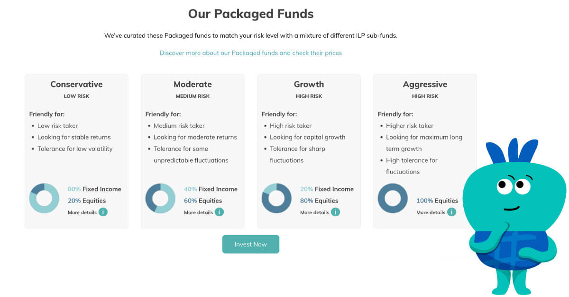569x297 pixels.
Task: Click the Our Packaged Funds title
Action: coord(251,14)
